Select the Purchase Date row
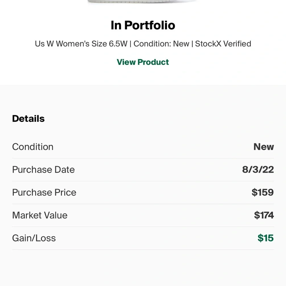This screenshot has width=286, height=286. pos(143,170)
